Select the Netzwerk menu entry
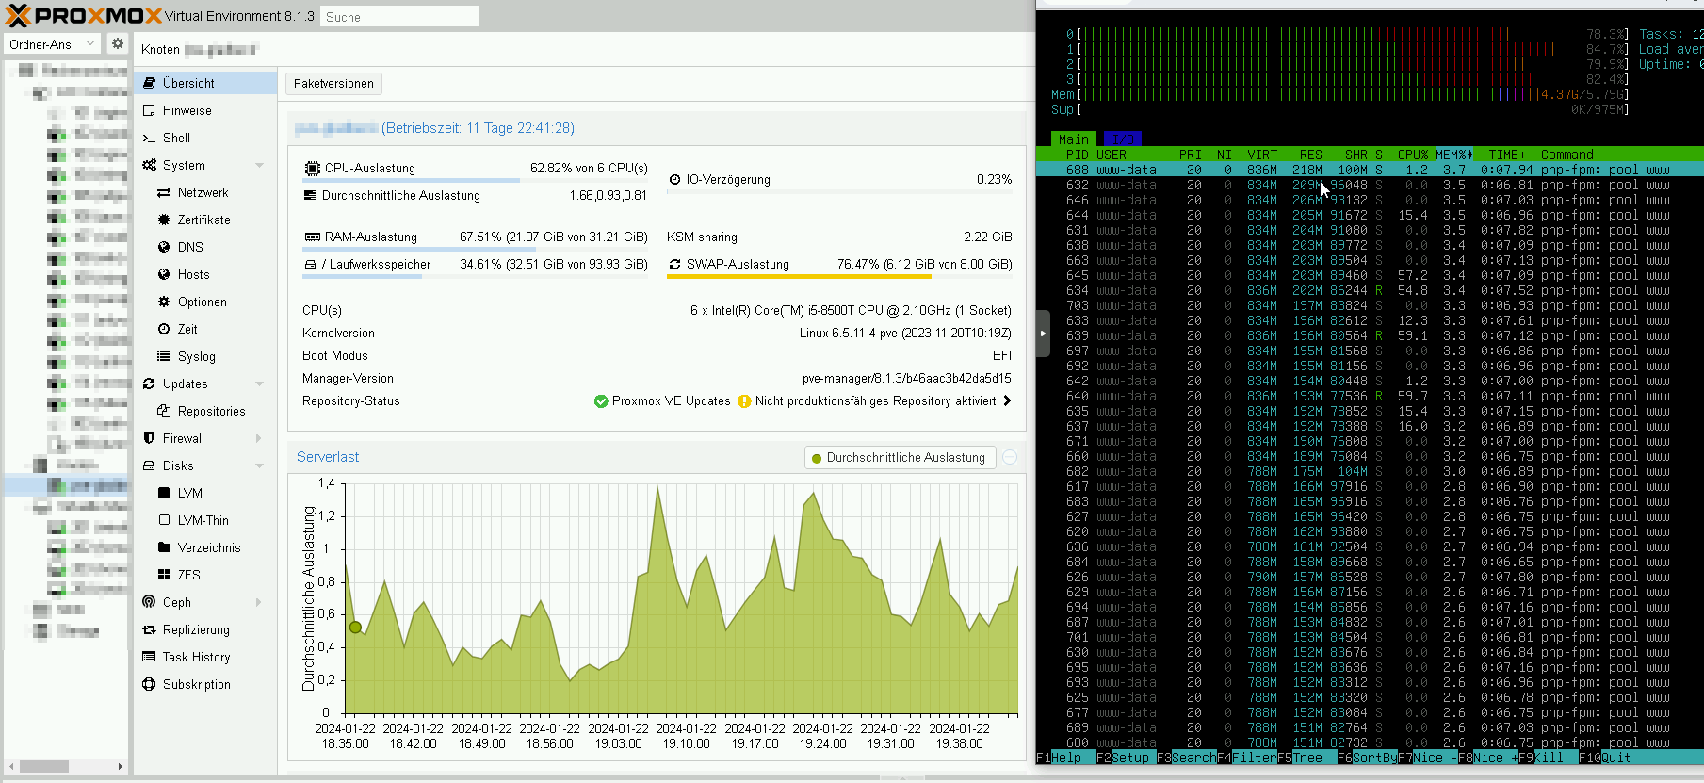Viewport: 1704px width, 783px height. click(x=205, y=192)
